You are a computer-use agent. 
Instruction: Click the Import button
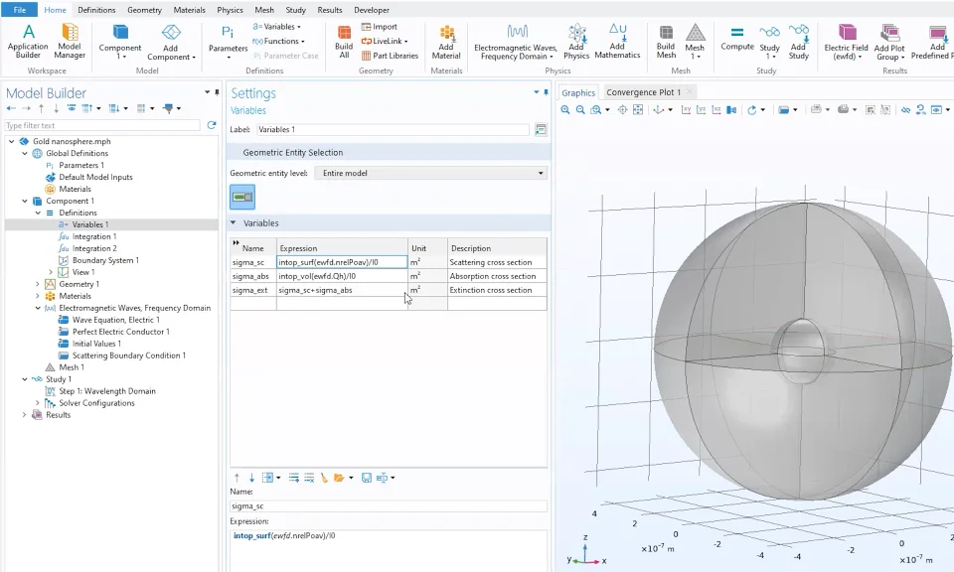pyautogui.click(x=379, y=27)
